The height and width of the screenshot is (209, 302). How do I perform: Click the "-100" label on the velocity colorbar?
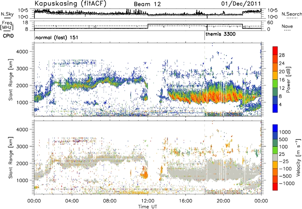285,169
